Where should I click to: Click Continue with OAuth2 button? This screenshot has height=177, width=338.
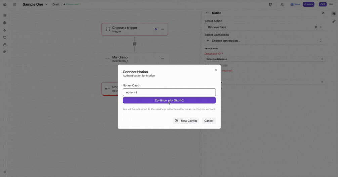coord(169,100)
